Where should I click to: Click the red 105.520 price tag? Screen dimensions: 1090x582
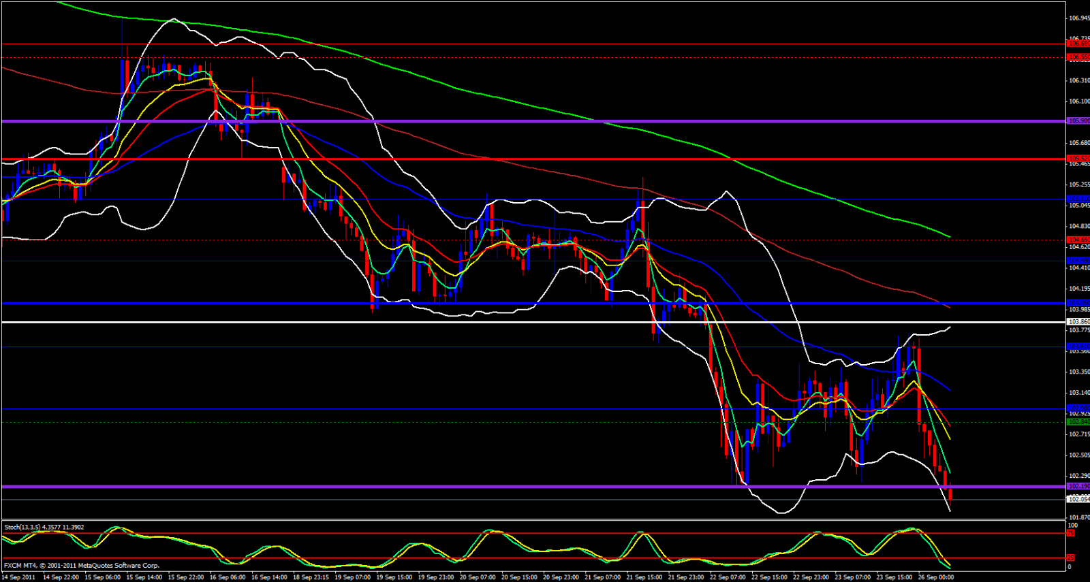click(1078, 159)
